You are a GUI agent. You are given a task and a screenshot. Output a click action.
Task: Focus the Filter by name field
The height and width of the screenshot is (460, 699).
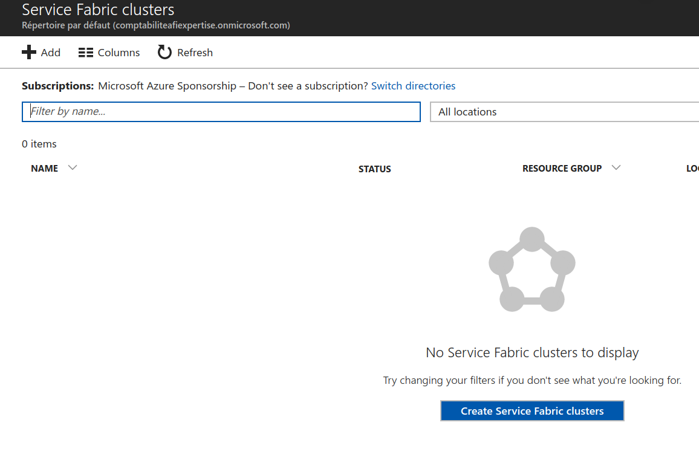(221, 112)
